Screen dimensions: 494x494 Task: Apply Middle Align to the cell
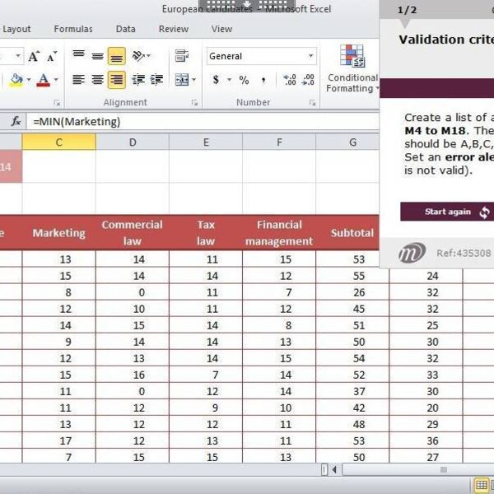(97, 56)
